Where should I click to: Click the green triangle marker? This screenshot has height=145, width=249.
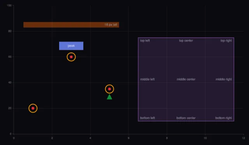(x=109, y=97)
